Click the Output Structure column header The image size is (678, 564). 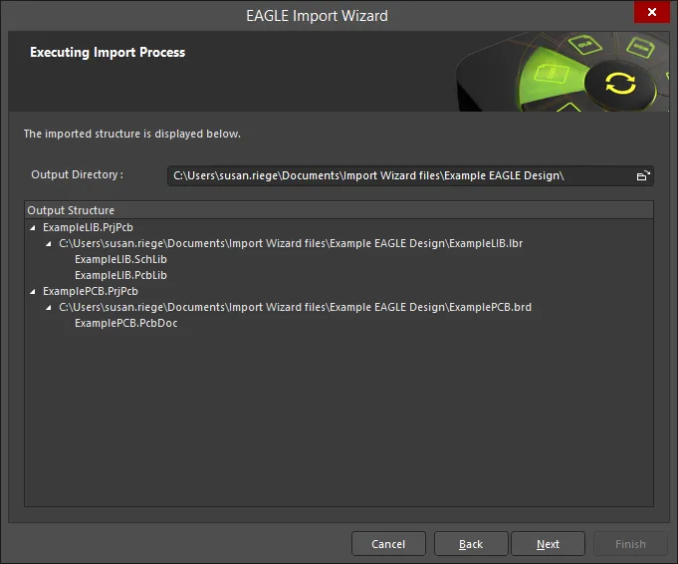click(339, 210)
